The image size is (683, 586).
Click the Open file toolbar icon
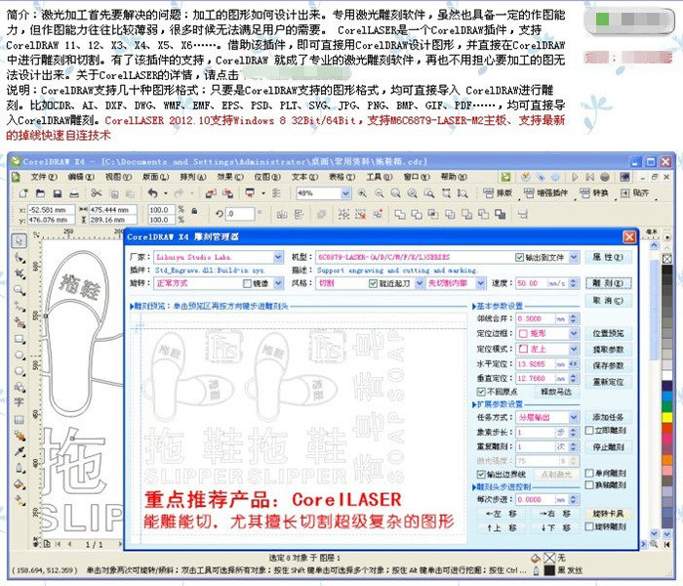pos(41,193)
